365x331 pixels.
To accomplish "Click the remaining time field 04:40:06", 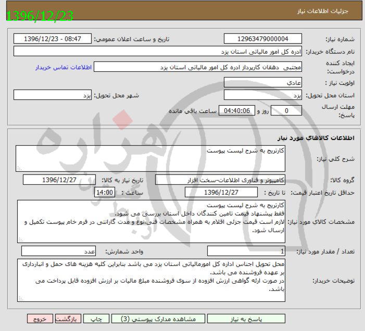I will click(237, 110).
